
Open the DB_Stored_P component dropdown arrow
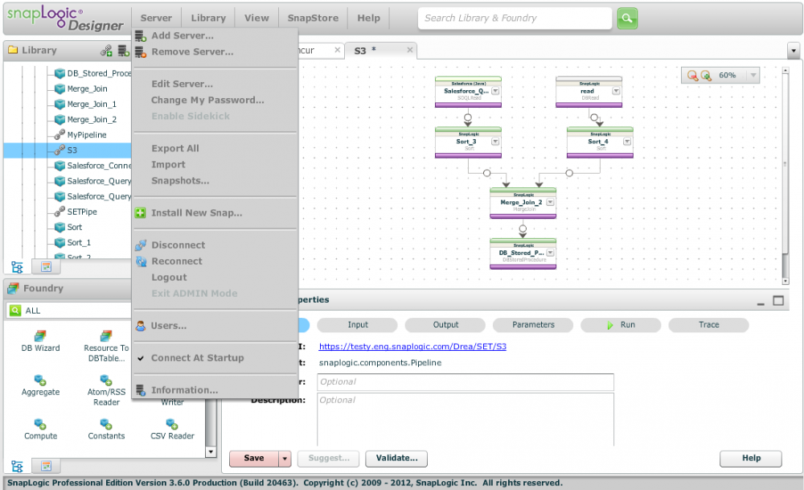pyautogui.click(x=550, y=253)
